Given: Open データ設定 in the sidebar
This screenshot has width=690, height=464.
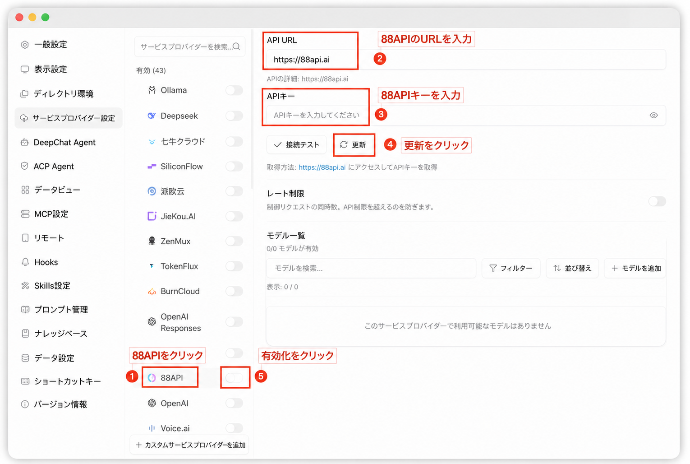Looking at the screenshot, I should coord(69,358).
